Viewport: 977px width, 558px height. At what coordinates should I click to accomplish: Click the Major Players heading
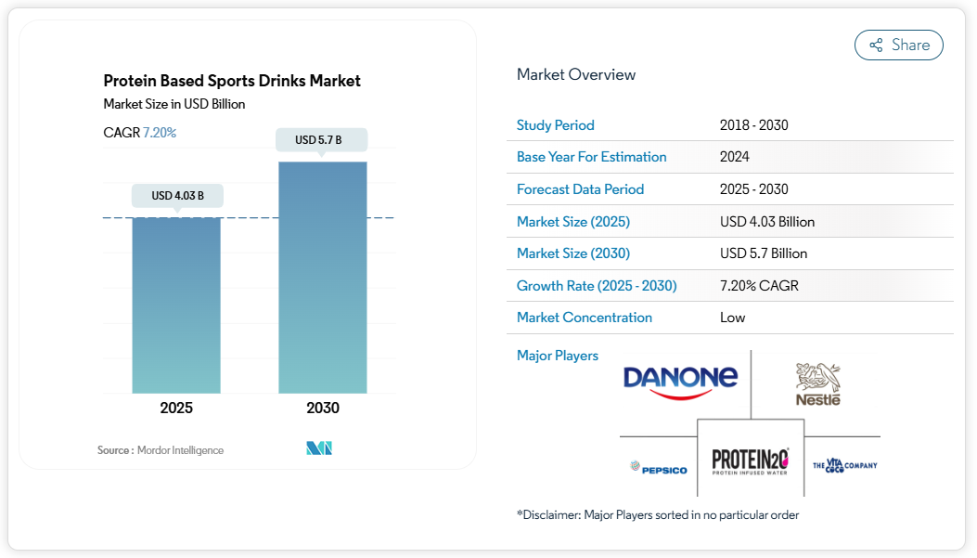click(x=557, y=356)
